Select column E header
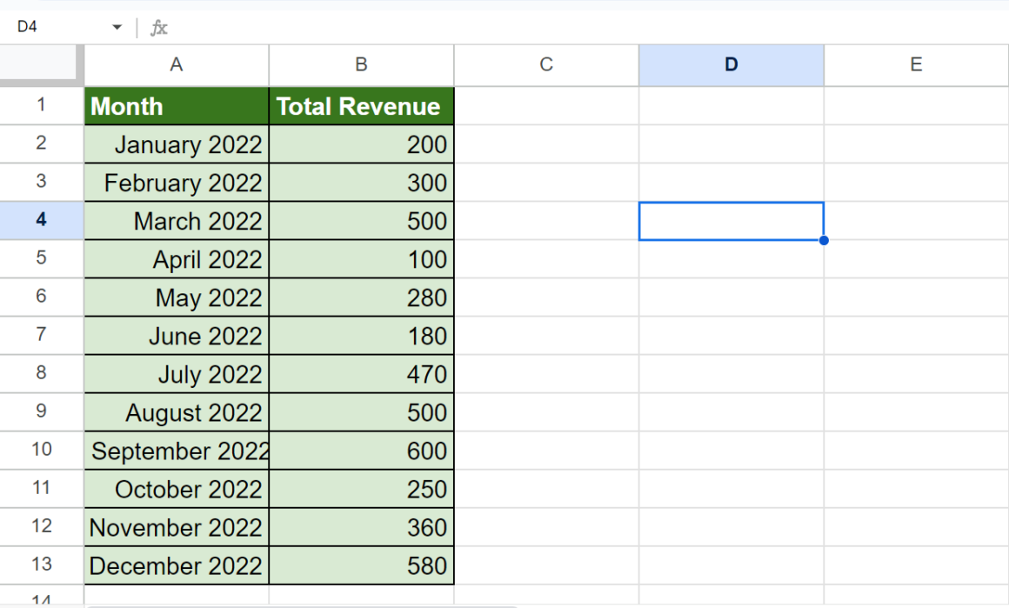 (916, 64)
